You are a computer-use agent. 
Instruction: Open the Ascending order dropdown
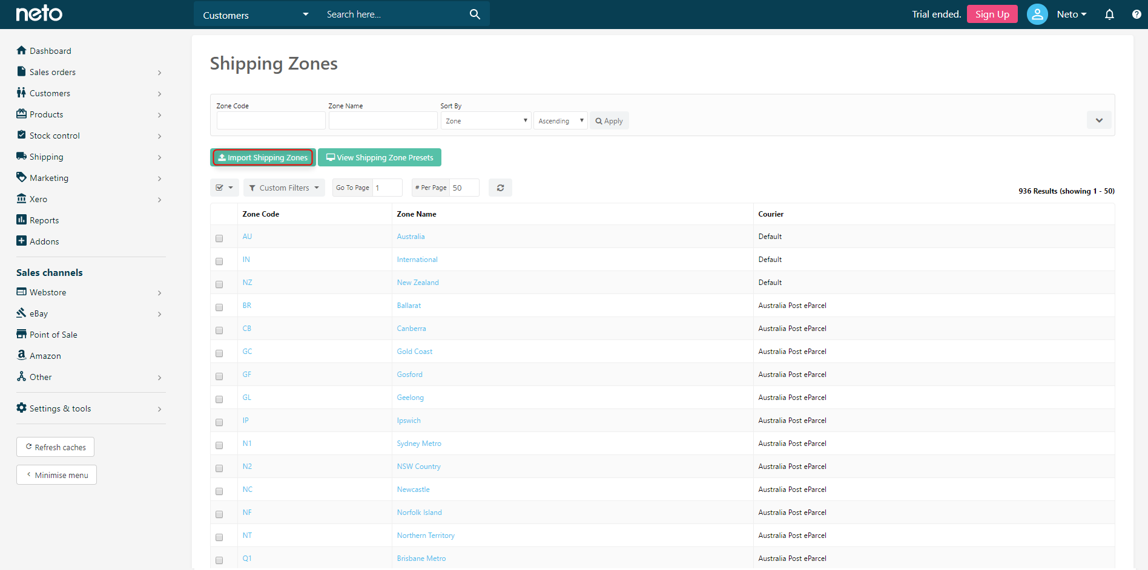point(561,121)
